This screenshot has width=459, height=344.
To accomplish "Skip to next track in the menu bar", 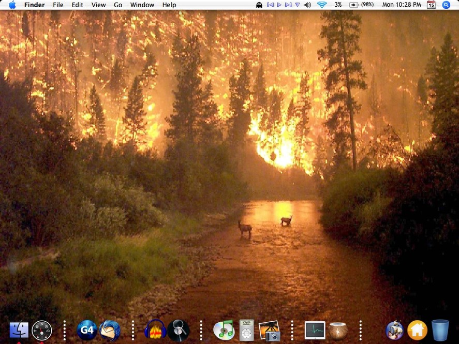I will [288, 5].
